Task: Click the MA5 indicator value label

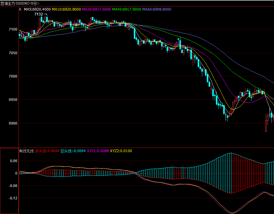Action: coord(37,9)
